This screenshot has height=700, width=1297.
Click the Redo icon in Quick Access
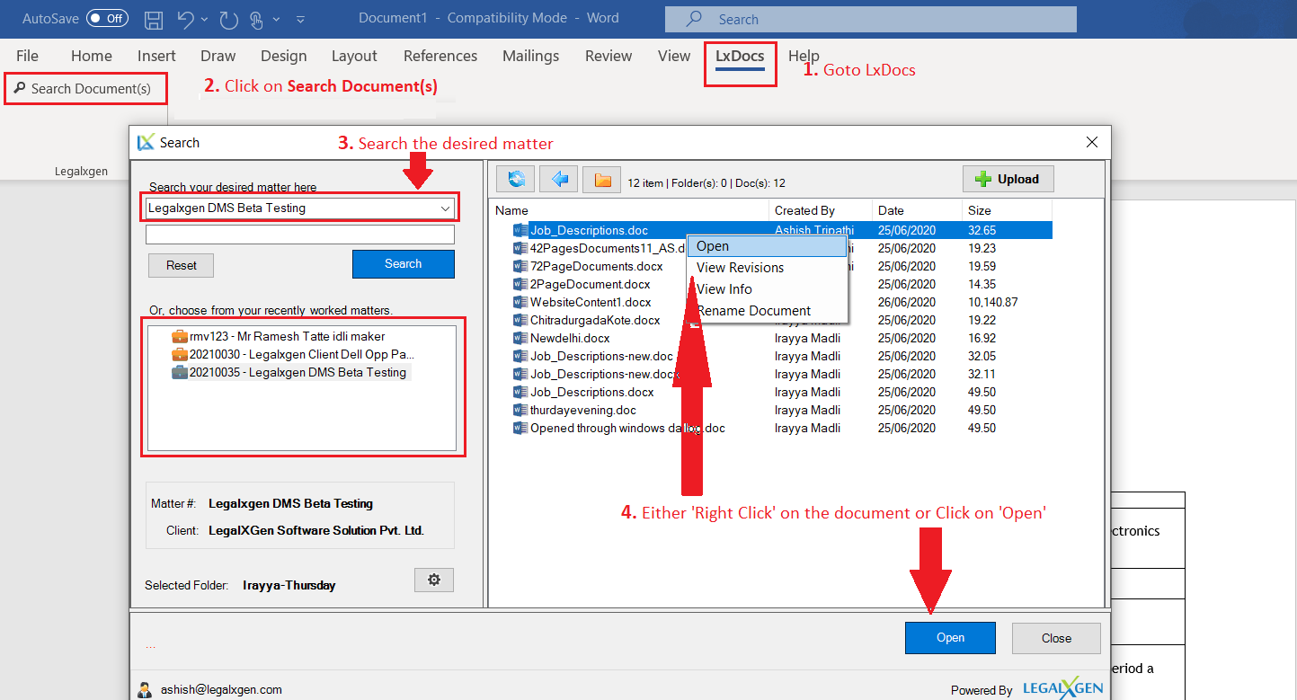pyautogui.click(x=229, y=19)
